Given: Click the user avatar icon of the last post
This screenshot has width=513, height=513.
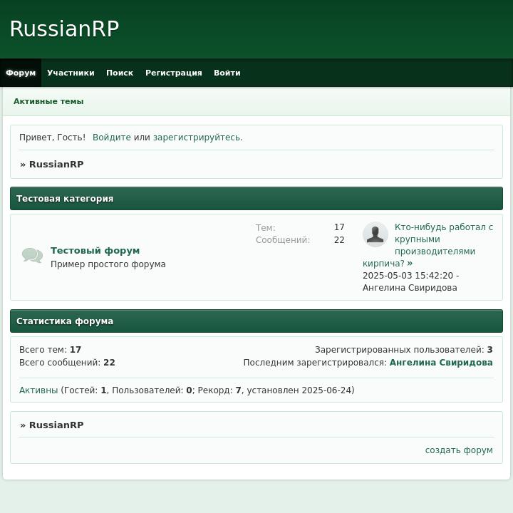Looking at the screenshot, I should [375, 234].
